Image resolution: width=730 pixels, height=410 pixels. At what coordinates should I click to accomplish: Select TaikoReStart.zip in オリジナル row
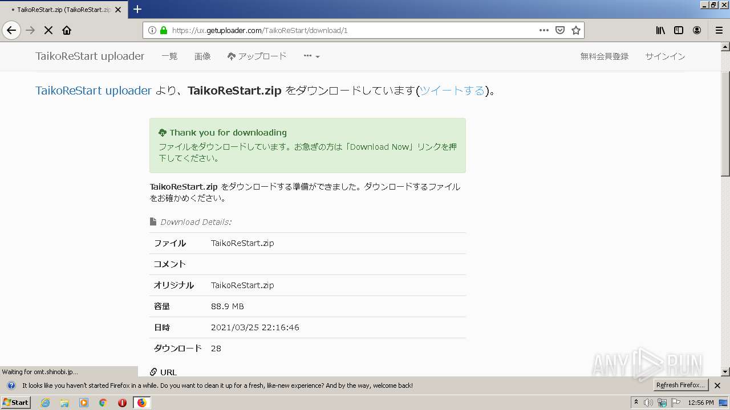coord(242,285)
